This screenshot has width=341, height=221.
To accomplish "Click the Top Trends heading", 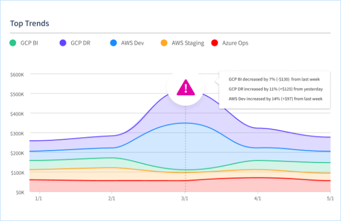I will (29, 24).
